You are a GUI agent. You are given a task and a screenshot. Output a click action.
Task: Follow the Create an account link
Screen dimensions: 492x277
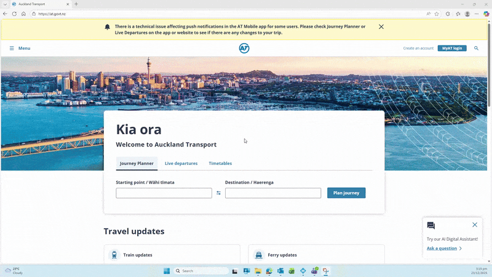click(x=418, y=48)
